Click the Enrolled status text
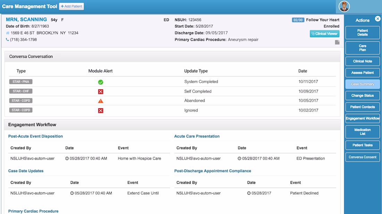The width and height of the screenshot is (382, 214). point(331,26)
